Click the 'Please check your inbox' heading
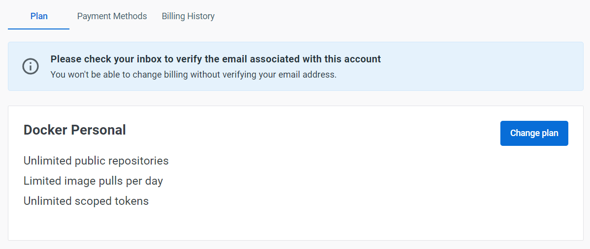Image resolution: width=590 pixels, height=249 pixels. 216,59
